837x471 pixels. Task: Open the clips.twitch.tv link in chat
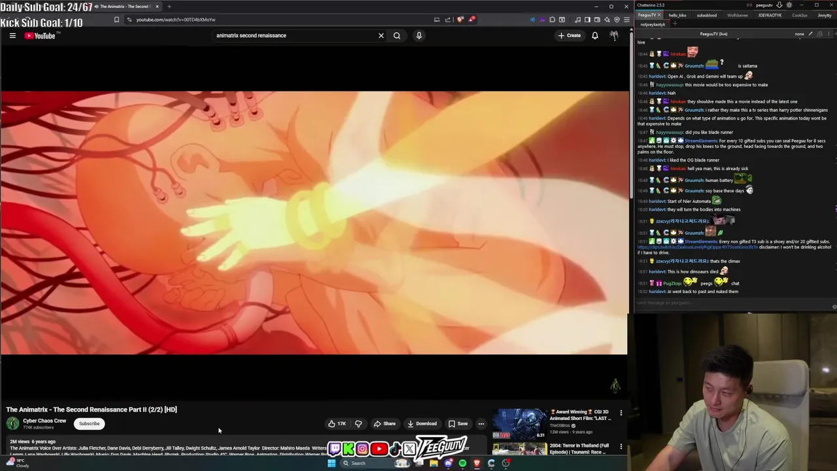point(698,247)
